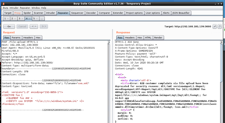Select Repeater request tab 1
Screen dimensions: 225x123
[5, 19]
